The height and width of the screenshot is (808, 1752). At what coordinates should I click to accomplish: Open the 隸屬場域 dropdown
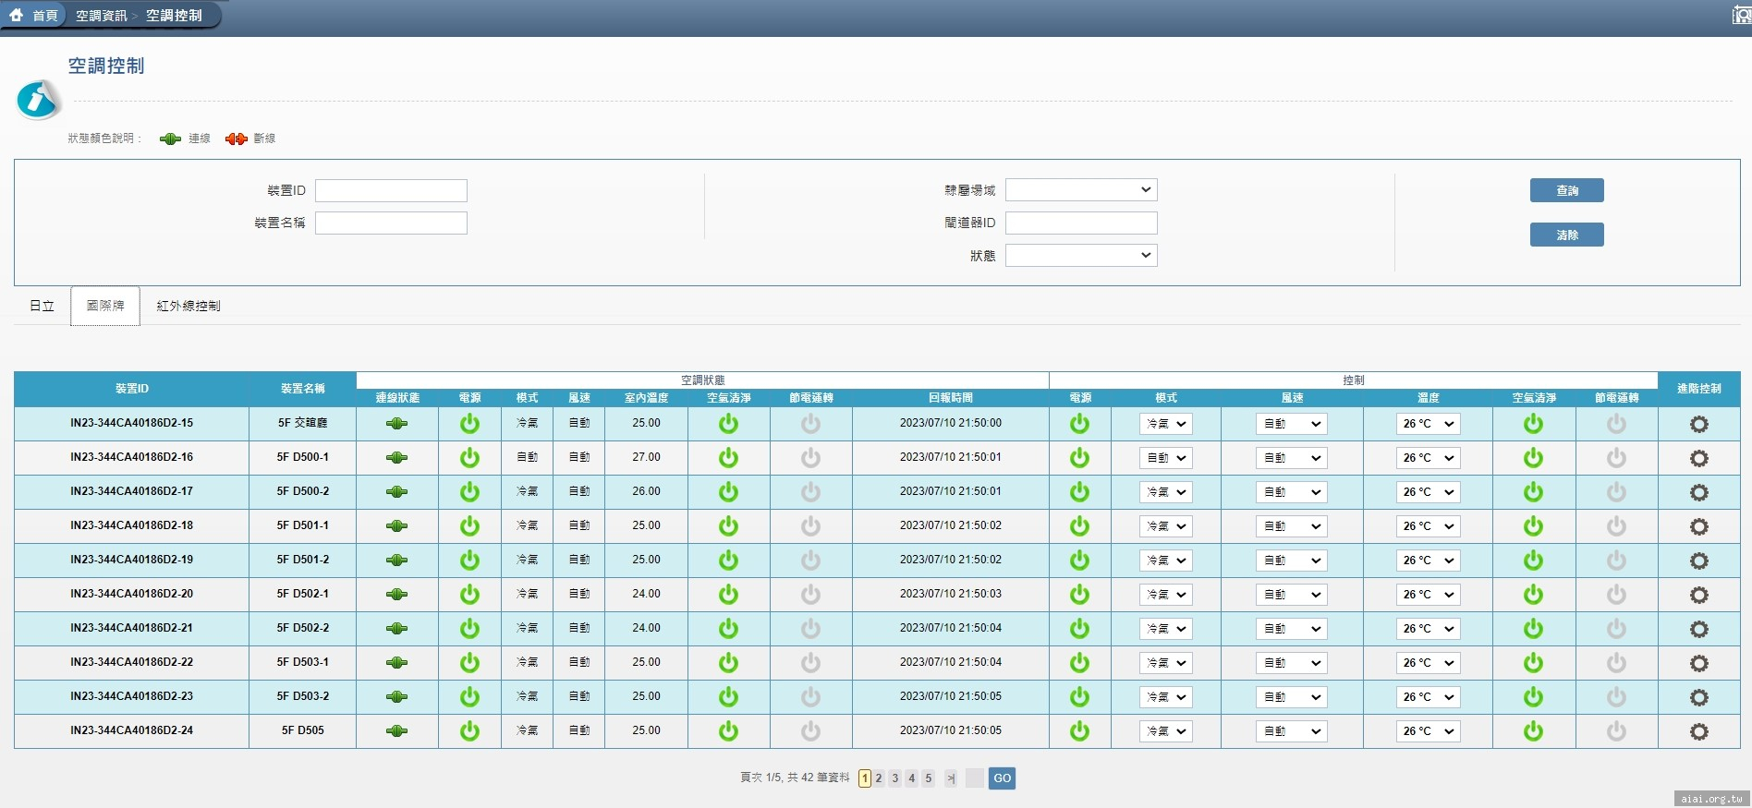[x=1081, y=189]
